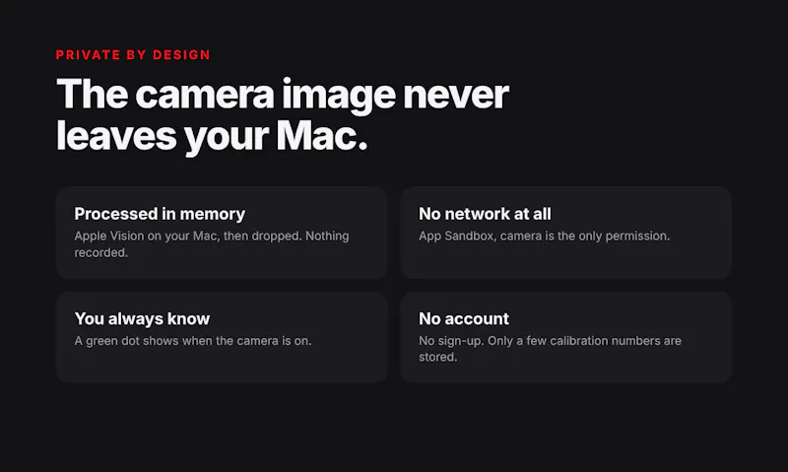Image resolution: width=788 pixels, height=472 pixels.
Task: Click the word 'know' in third card title
Action: (188, 318)
